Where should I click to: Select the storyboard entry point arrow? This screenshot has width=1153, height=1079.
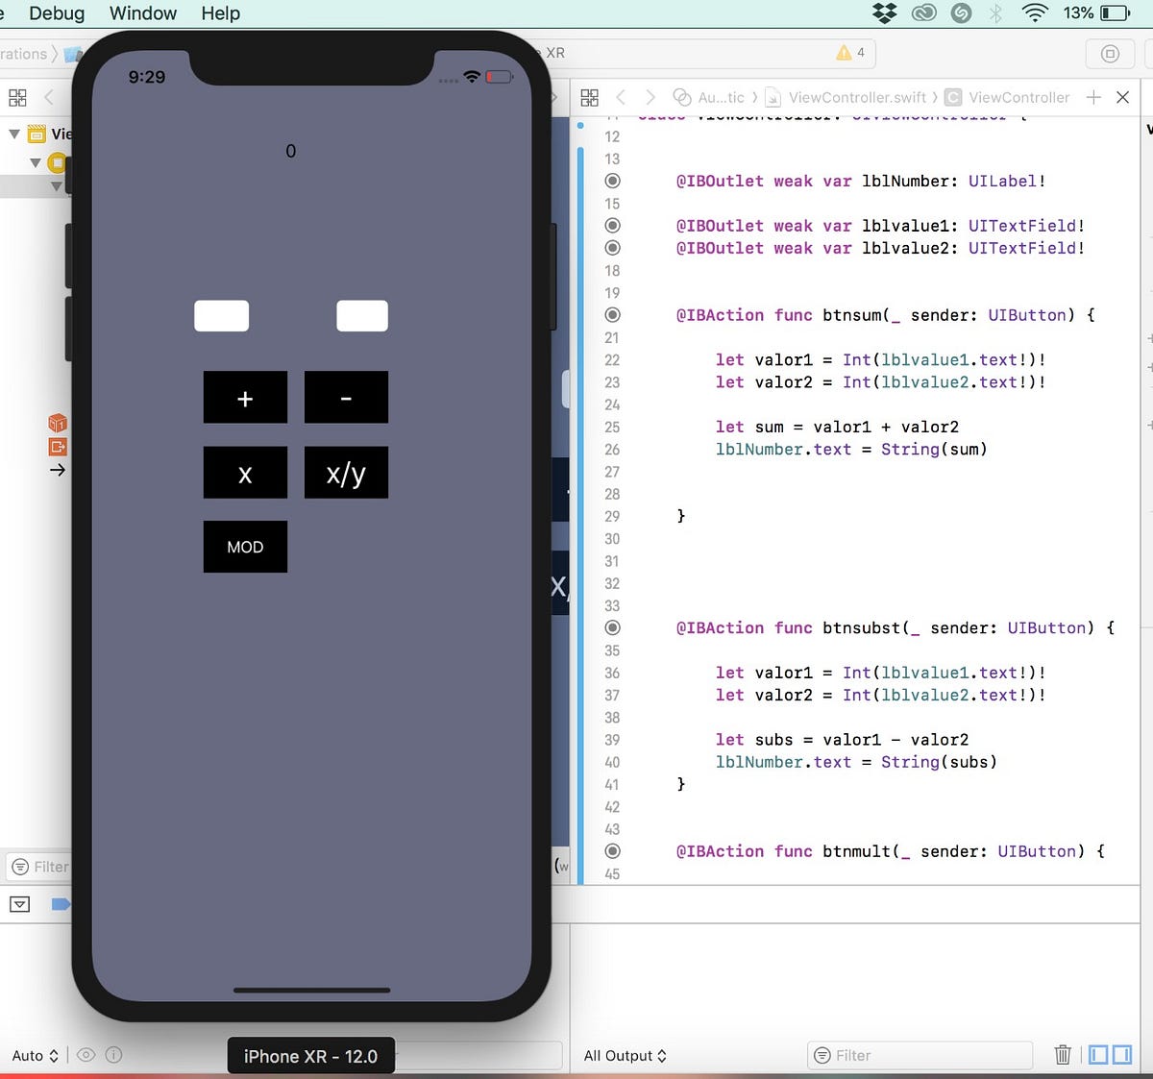(x=58, y=470)
